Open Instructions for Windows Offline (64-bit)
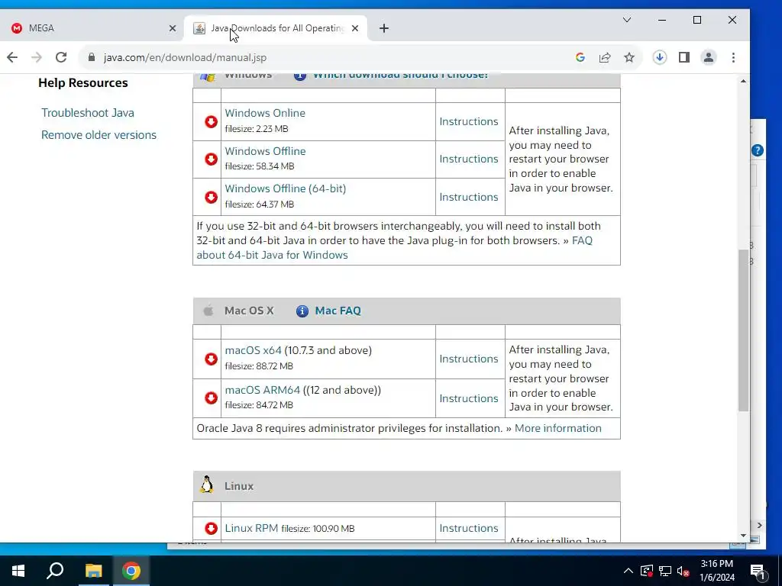 [469, 197]
